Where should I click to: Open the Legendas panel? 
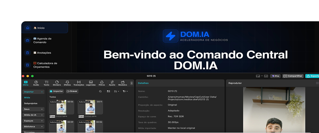pyautogui.click(x=91, y=83)
